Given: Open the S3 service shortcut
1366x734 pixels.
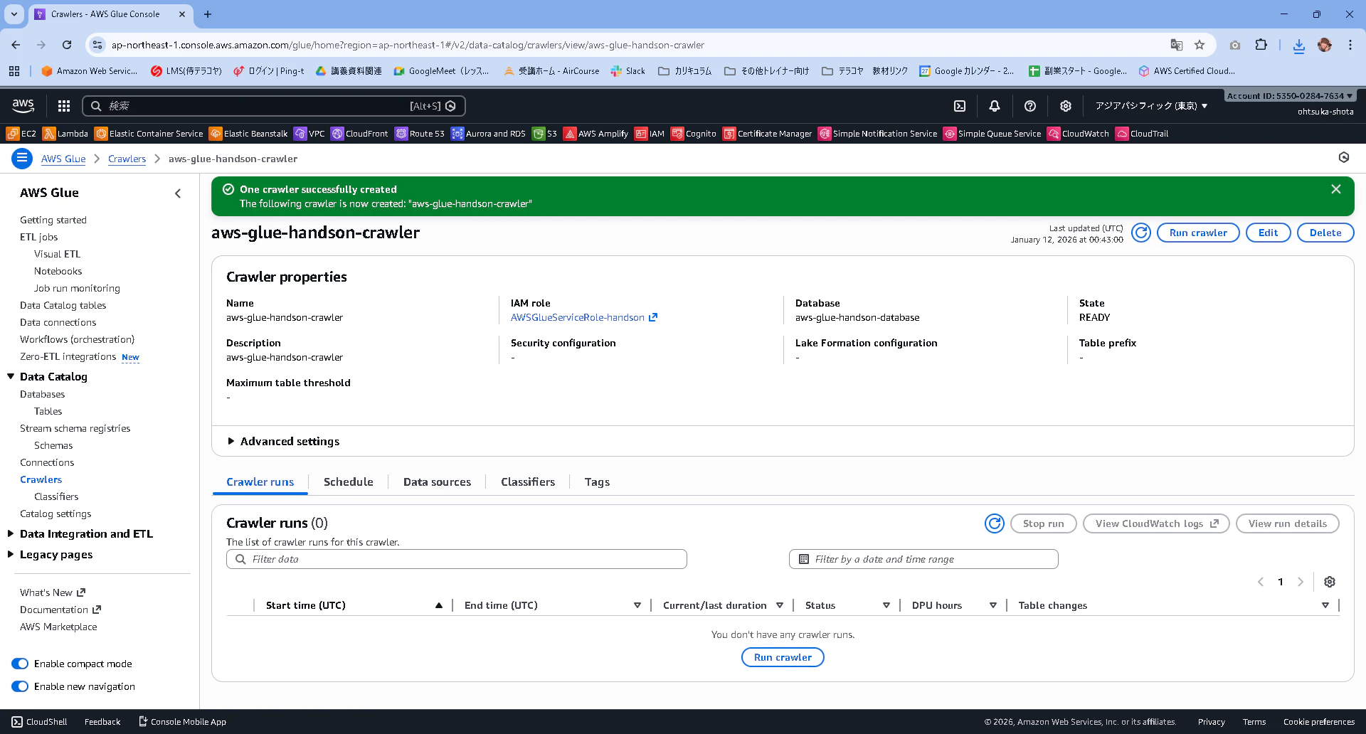Looking at the screenshot, I should point(545,134).
